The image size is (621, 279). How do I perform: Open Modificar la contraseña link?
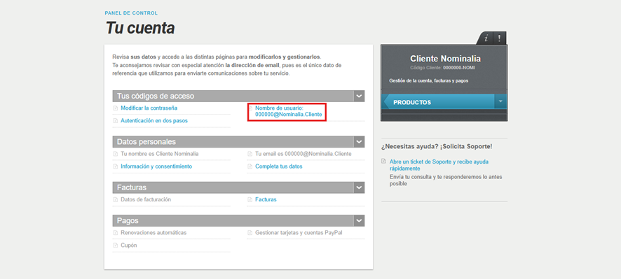click(149, 108)
